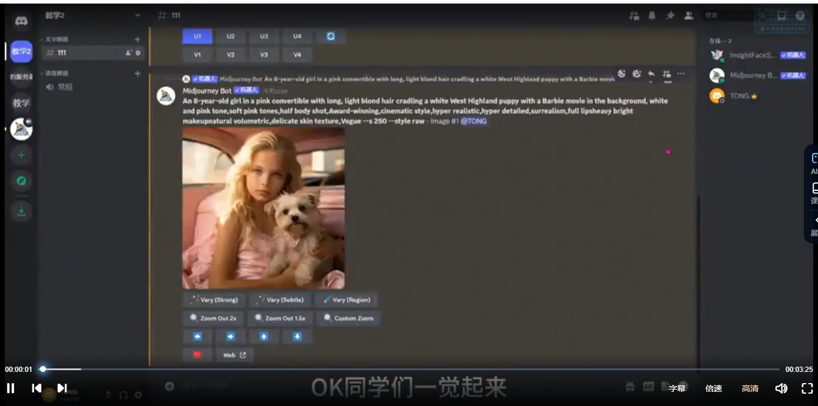Add a server with the plus icon

[x=21, y=155]
